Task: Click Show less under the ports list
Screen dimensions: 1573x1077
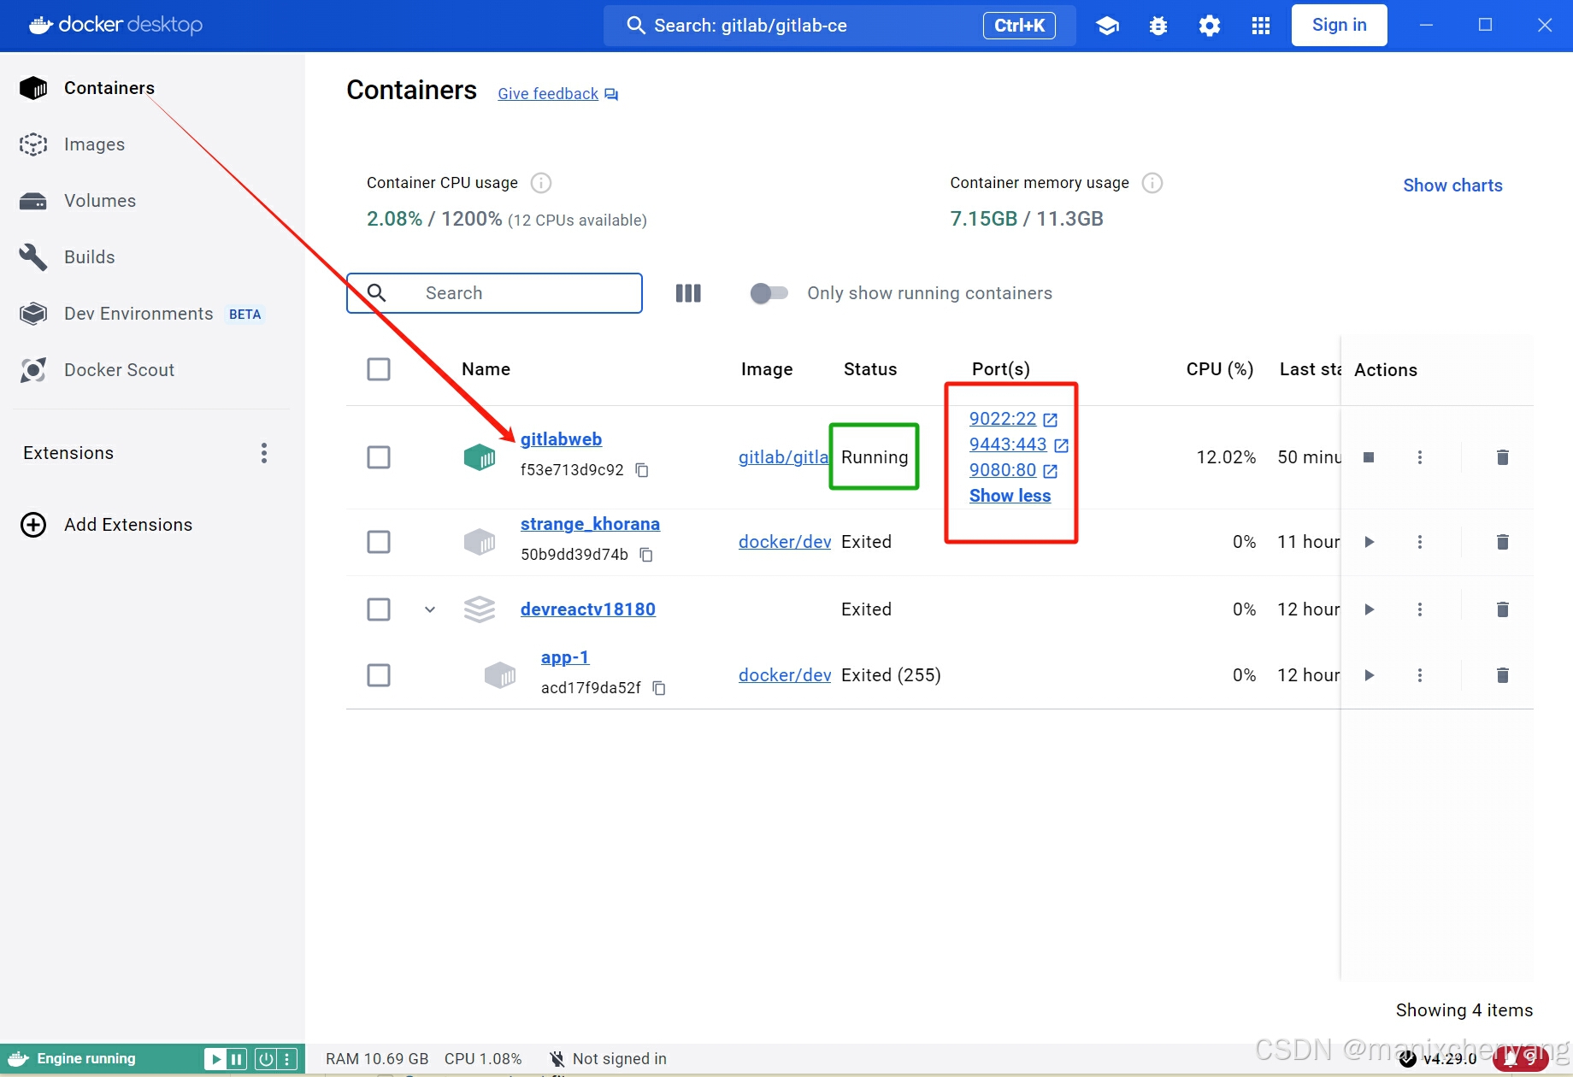Action: (1010, 496)
